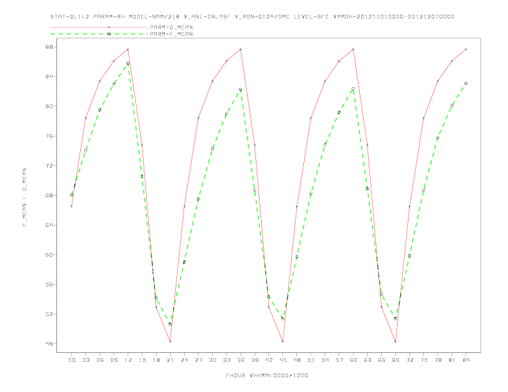Click x-axis tick label 48

pyautogui.click(x=297, y=360)
